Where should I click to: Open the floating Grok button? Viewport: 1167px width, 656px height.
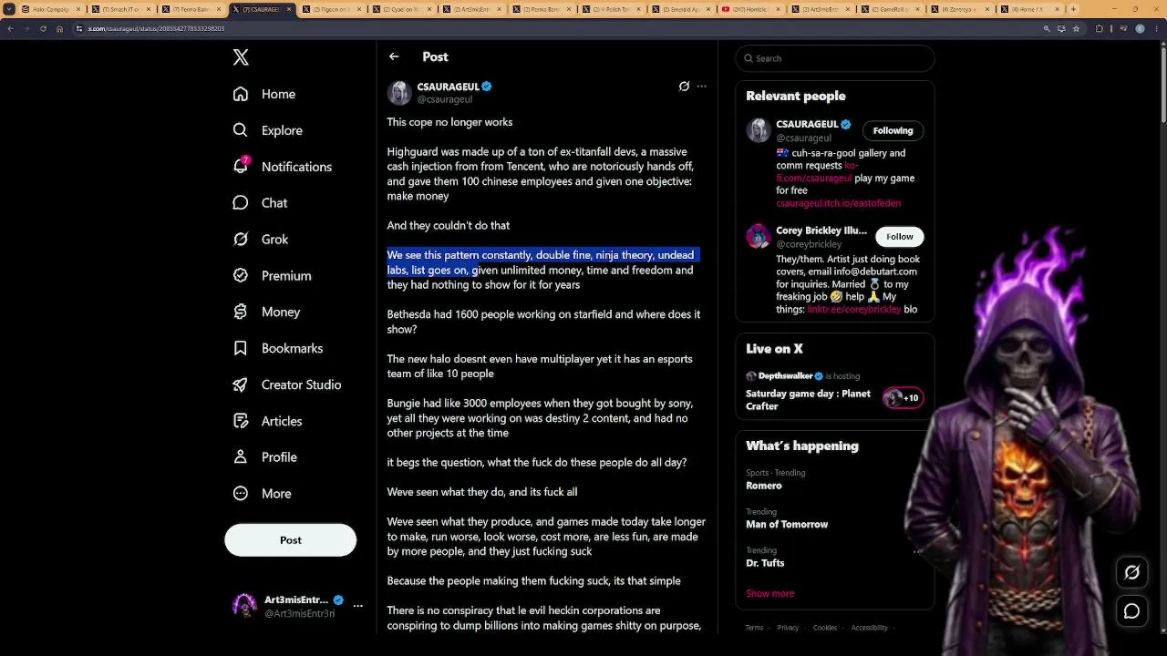[1131, 572]
